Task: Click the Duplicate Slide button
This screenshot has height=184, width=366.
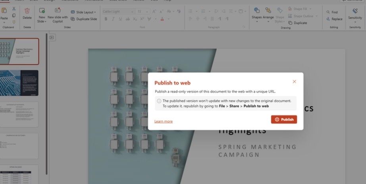Action: pyautogui.click(x=84, y=19)
